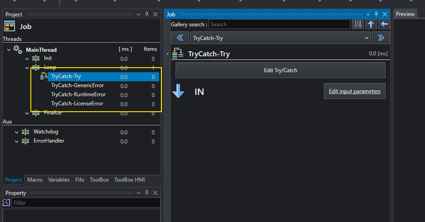Open the TryCatch-Try dropdown selector
This screenshot has height=222, width=425.
(x=280, y=38)
